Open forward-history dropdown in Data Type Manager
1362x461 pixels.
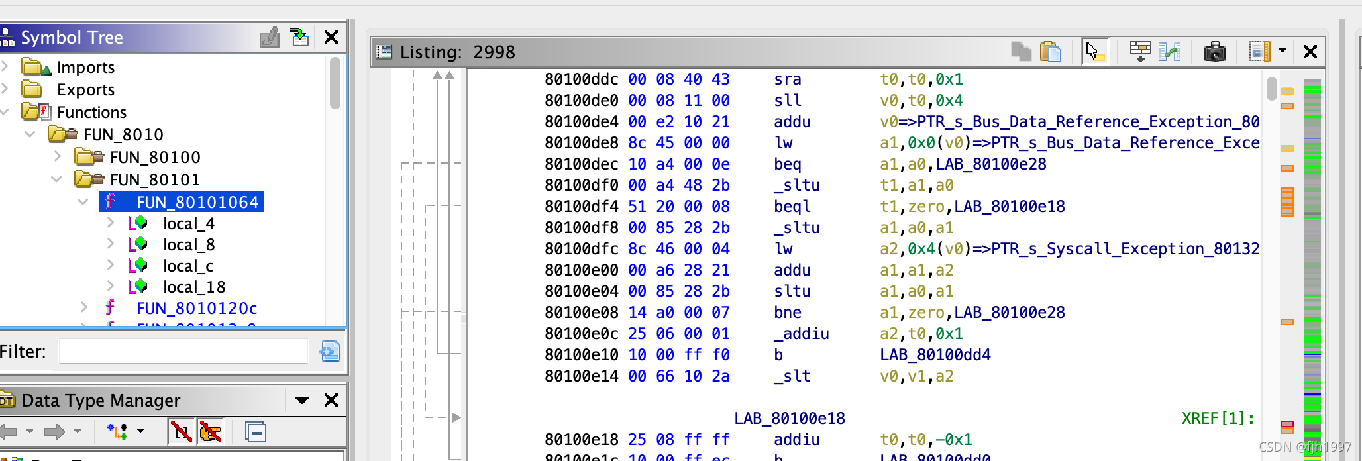[78, 431]
